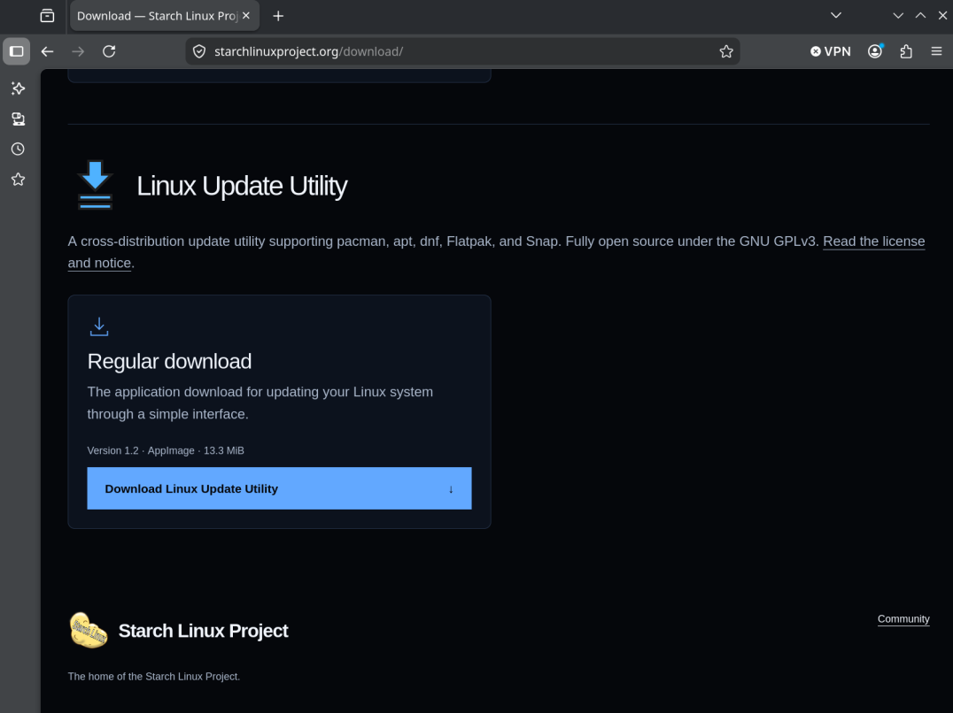Click the Version 1.2 · AppImage · 13.3 MiB text
The image size is (953, 713).
(x=166, y=451)
